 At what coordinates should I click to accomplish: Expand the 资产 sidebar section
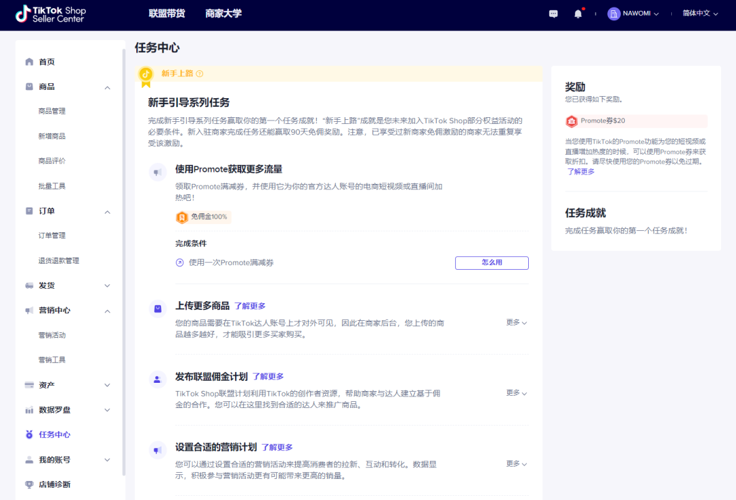(x=107, y=385)
